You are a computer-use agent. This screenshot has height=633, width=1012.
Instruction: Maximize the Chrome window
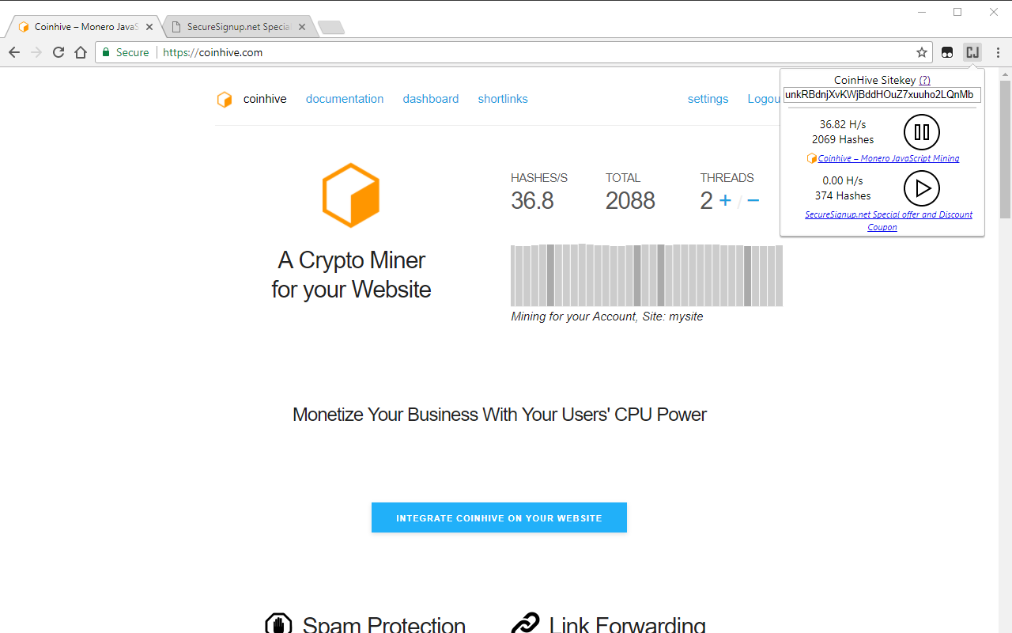957,12
